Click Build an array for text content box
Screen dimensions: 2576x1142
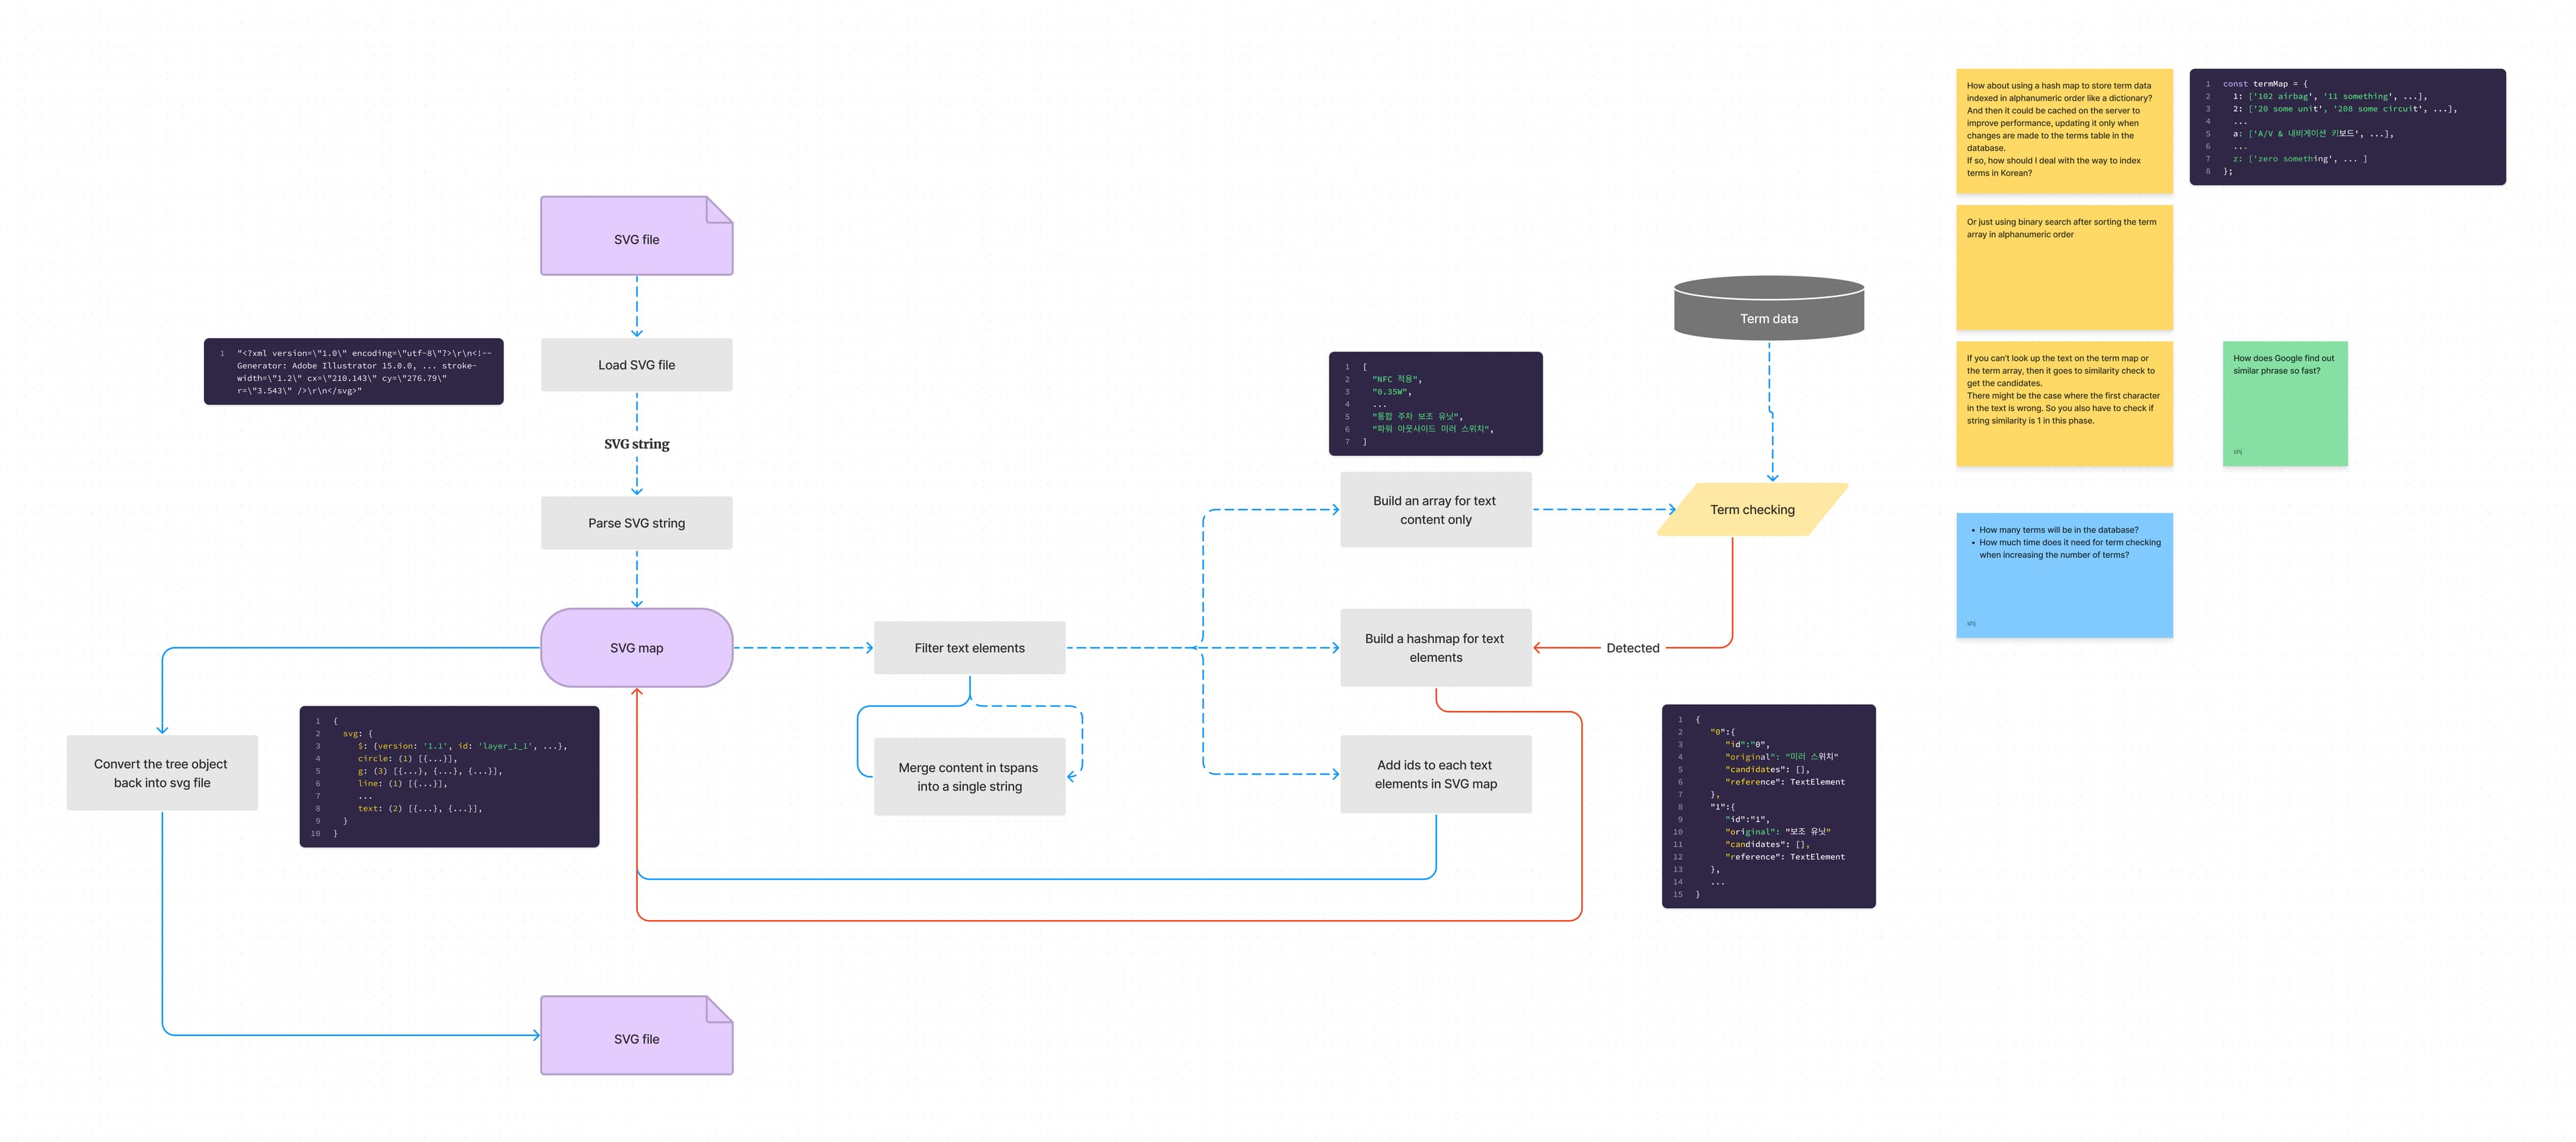pos(1435,510)
